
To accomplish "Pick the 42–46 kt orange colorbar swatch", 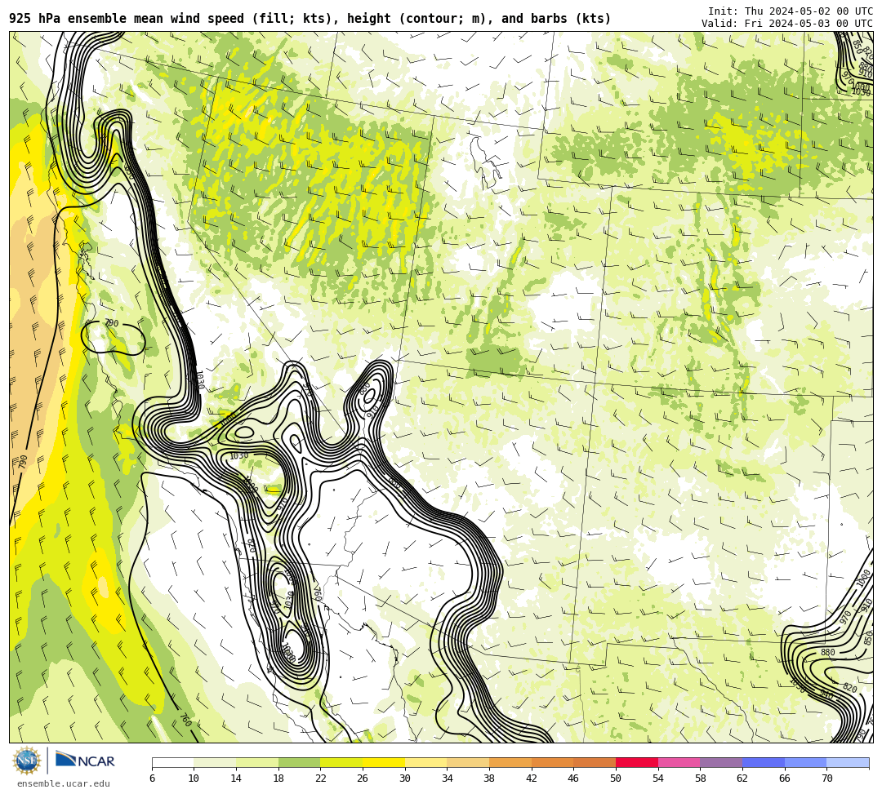I will [x=552, y=762].
